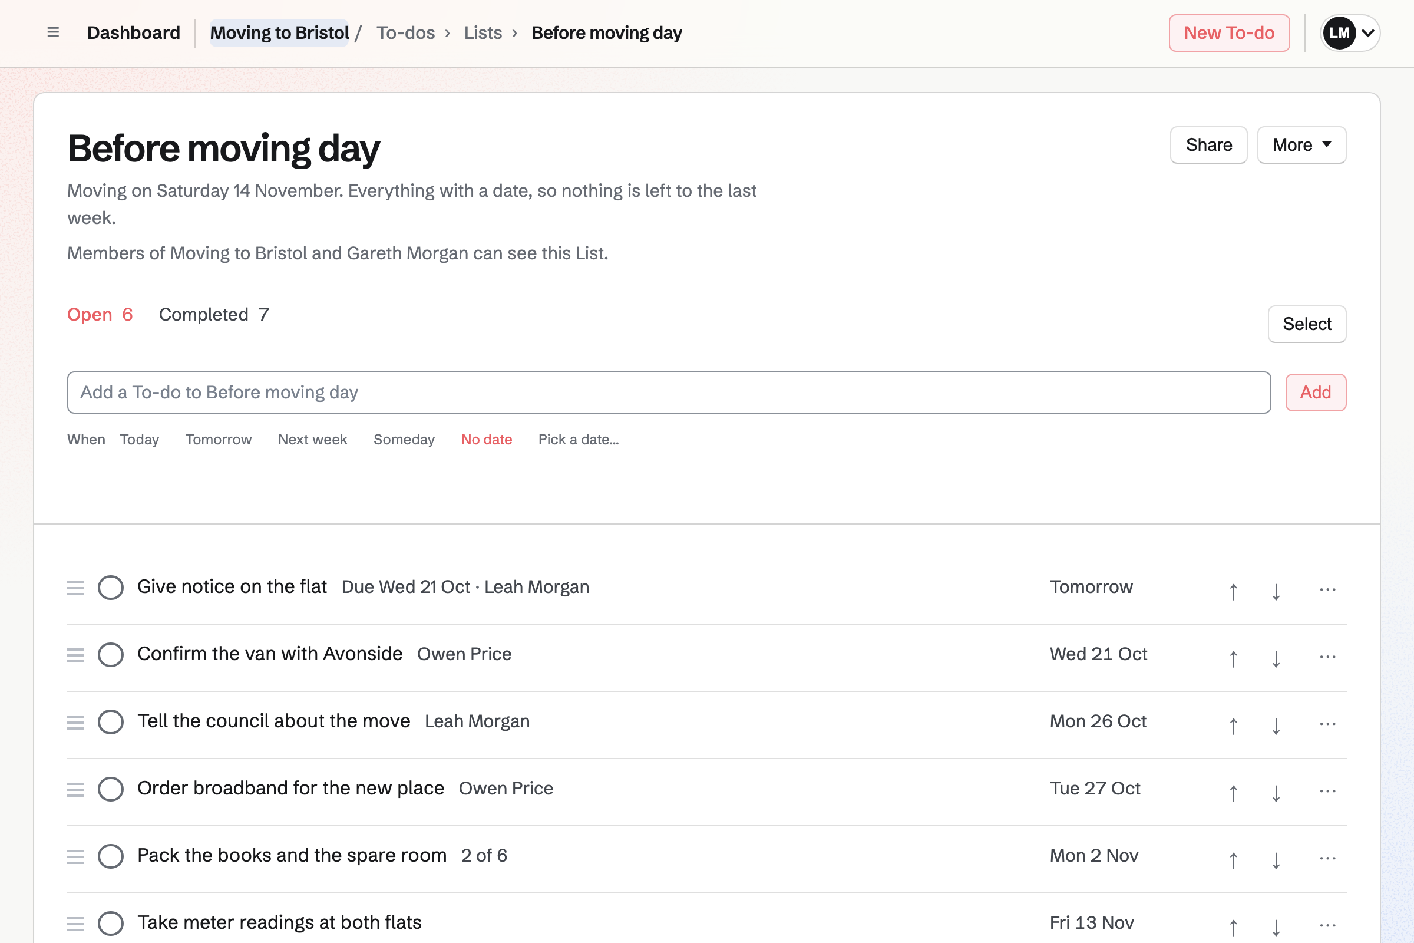Click the 'Fri 13 Nov' date
The height and width of the screenshot is (943, 1414).
point(1092,924)
